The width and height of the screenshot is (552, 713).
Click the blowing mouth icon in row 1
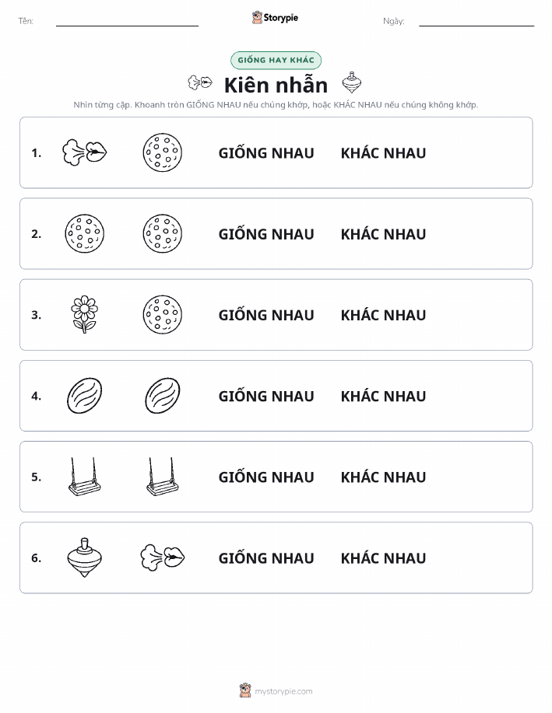[x=85, y=152]
